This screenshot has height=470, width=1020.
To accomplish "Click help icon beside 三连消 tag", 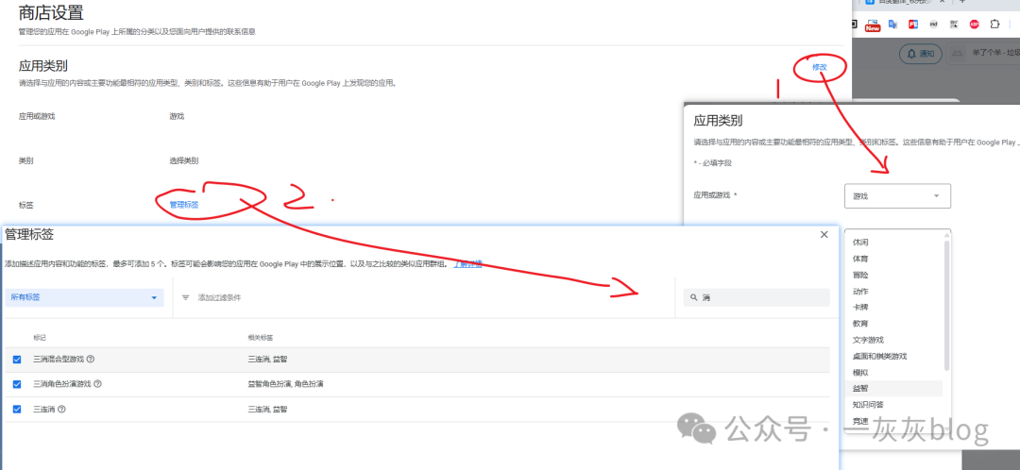I will pyautogui.click(x=61, y=409).
